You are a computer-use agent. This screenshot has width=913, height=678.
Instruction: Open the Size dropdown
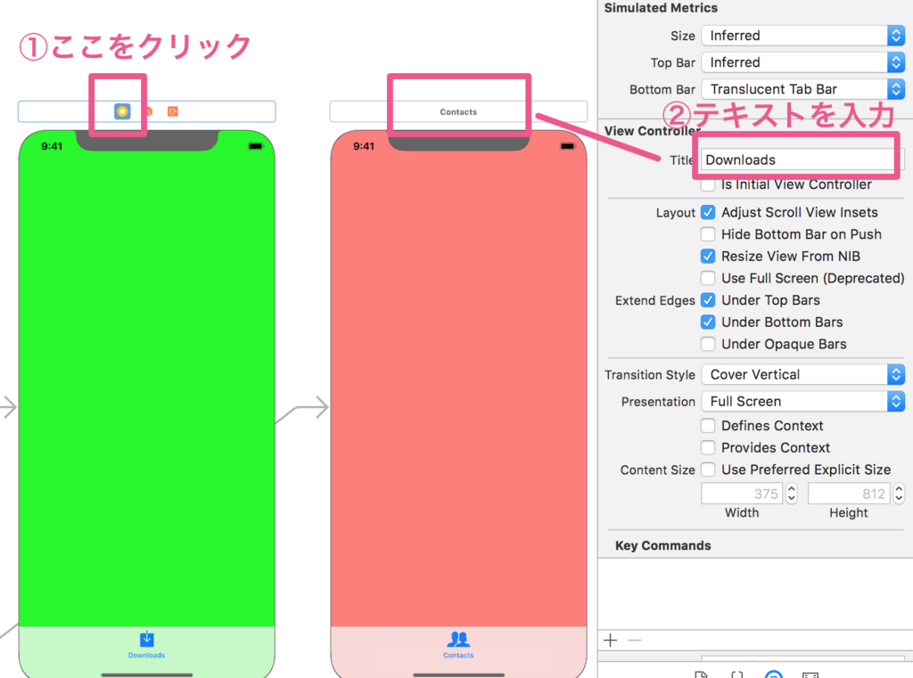(803, 36)
